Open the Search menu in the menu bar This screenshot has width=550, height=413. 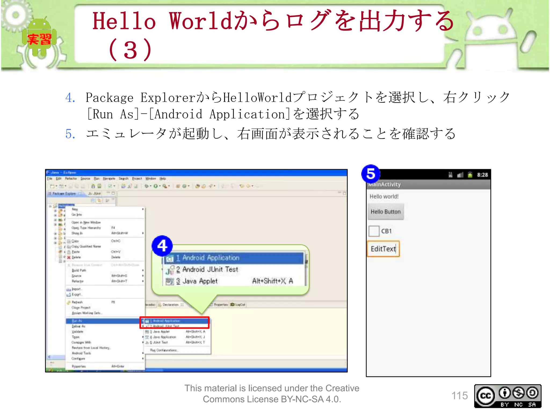(124, 179)
